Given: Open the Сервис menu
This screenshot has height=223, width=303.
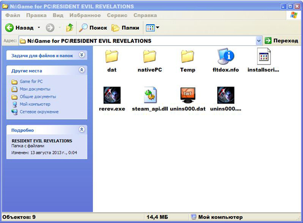Looking at the screenshot, I should [x=117, y=15].
